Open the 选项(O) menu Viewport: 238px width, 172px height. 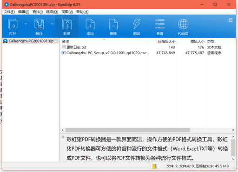tap(52, 12)
